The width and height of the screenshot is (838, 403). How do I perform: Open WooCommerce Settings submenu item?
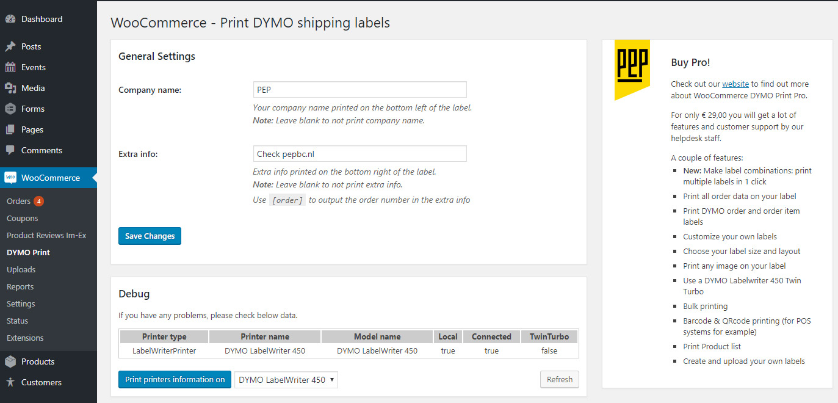[21, 303]
